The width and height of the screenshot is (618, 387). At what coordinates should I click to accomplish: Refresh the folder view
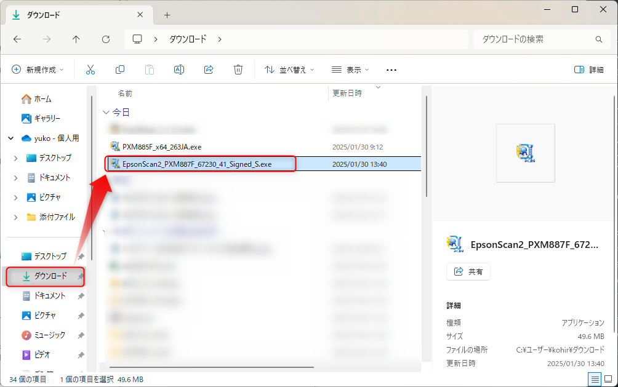pos(106,39)
